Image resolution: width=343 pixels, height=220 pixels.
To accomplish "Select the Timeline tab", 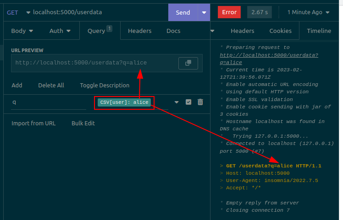I will pos(319,31).
